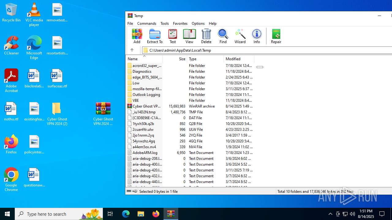The height and width of the screenshot is (220, 392).
Task: Open Help menu
Action: click(213, 24)
